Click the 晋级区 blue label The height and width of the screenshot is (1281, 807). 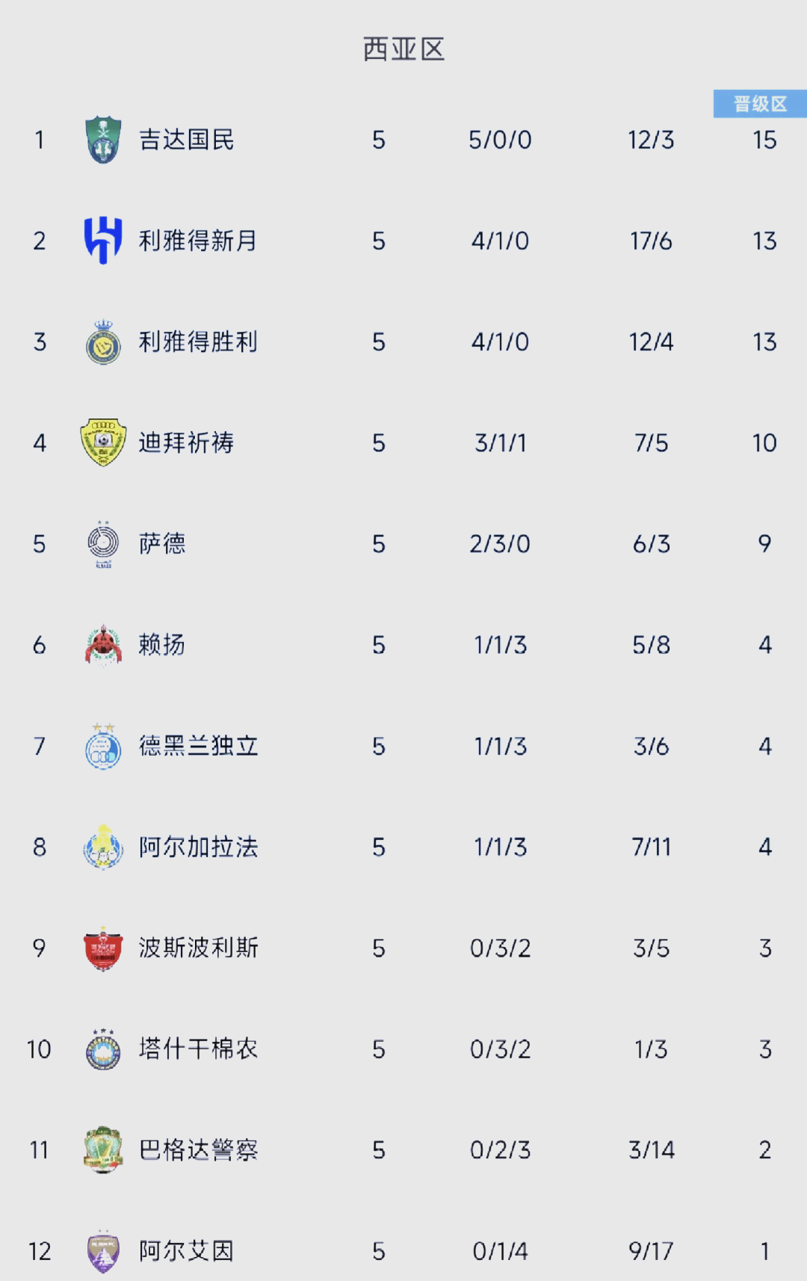(x=760, y=104)
